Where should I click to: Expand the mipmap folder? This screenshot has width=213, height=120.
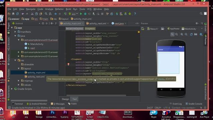point(19,81)
